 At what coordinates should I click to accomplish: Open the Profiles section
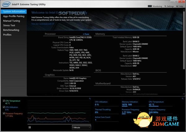(x=7, y=35)
